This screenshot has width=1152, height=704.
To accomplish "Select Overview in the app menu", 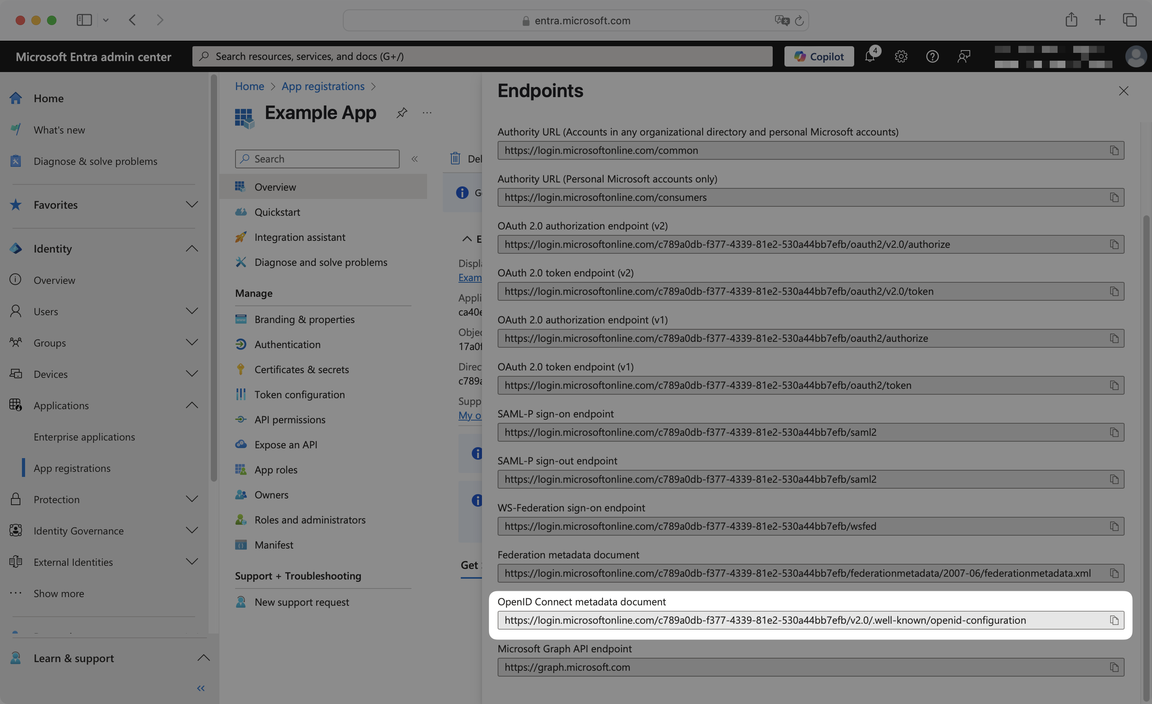I will (275, 186).
